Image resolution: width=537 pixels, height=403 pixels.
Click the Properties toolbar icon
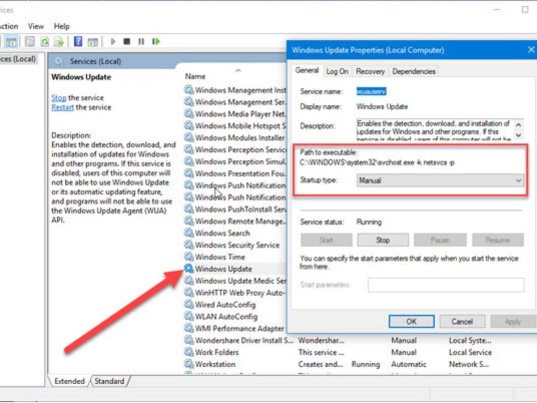click(x=30, y=42)
